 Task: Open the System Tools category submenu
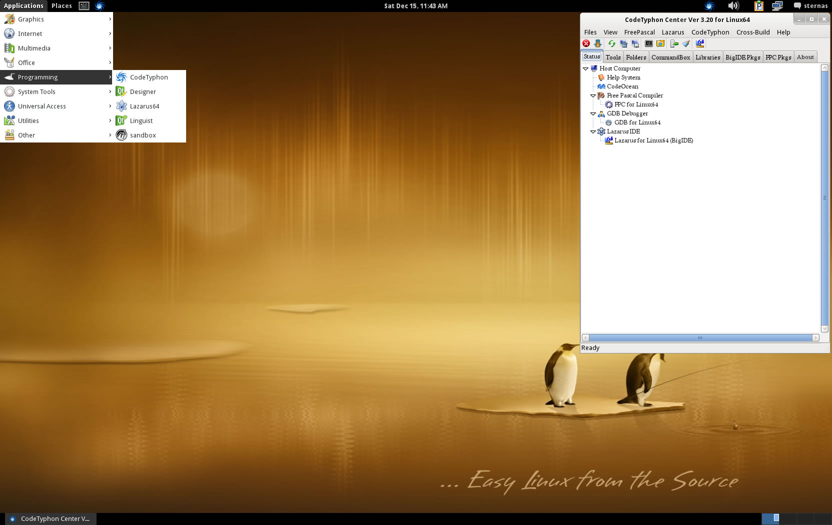pos(57,91)
